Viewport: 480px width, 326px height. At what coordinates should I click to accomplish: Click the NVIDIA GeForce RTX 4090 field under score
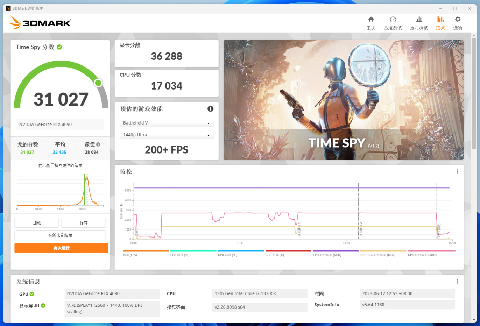point(60,125)
